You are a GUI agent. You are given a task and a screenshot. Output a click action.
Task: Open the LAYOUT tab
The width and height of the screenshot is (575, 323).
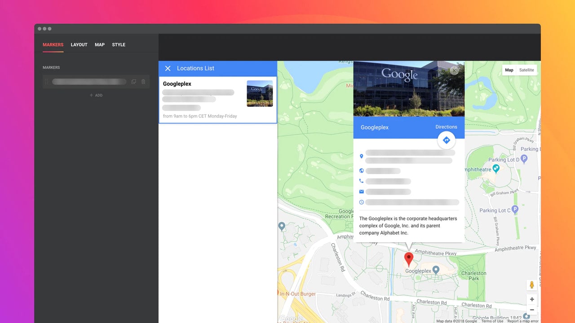[79, 45]
